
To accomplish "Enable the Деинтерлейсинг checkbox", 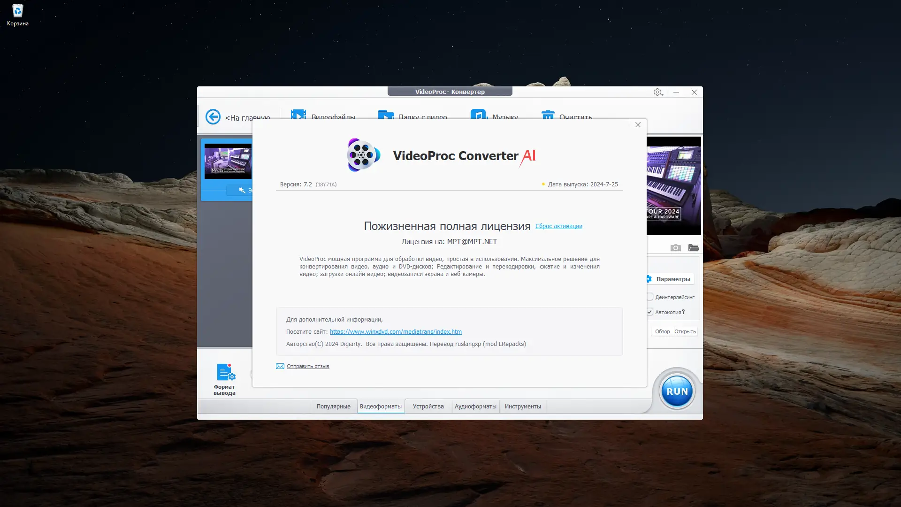I will click(650, 297).
